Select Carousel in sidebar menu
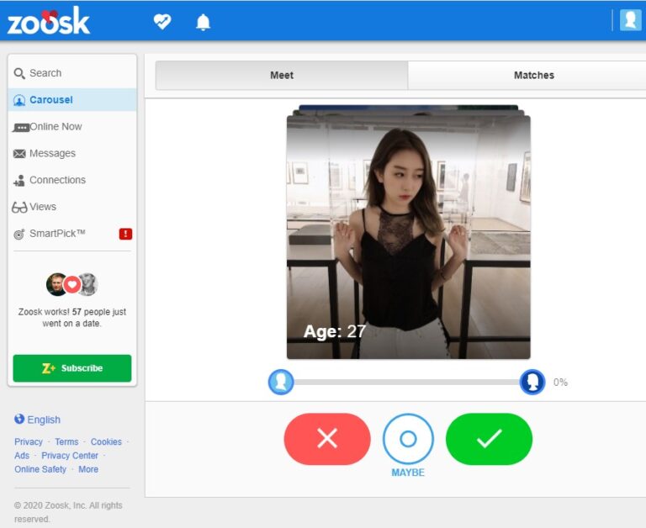Image resolution: width=646 pixels, height=528 pixels. coord(72,100)
